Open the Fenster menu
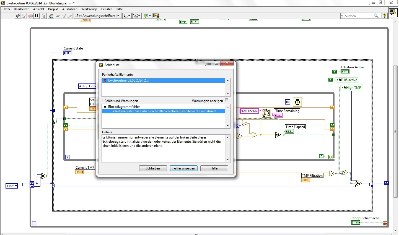The height and width of the screenshot is (235, 399). click(x=107, y=9)
